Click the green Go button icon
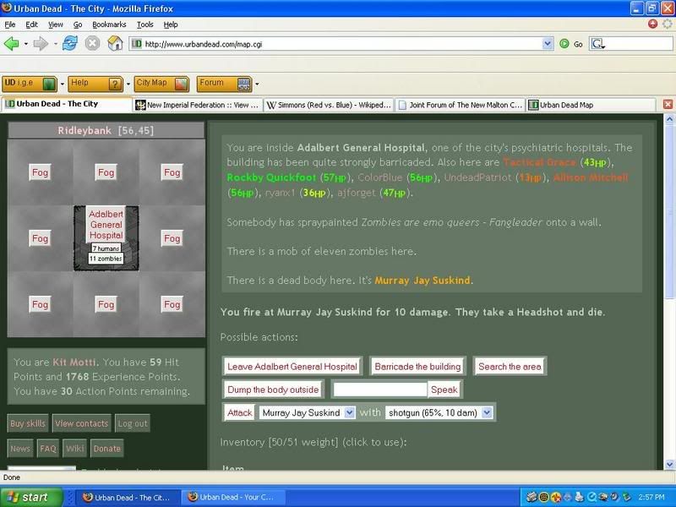This screenshot has width=676, height=507. point(564,44)
